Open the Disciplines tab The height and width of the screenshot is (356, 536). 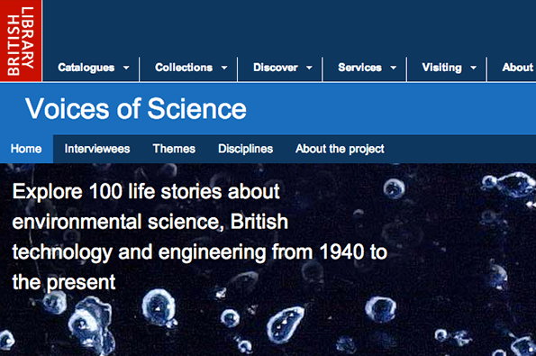(x=245, y=149)
